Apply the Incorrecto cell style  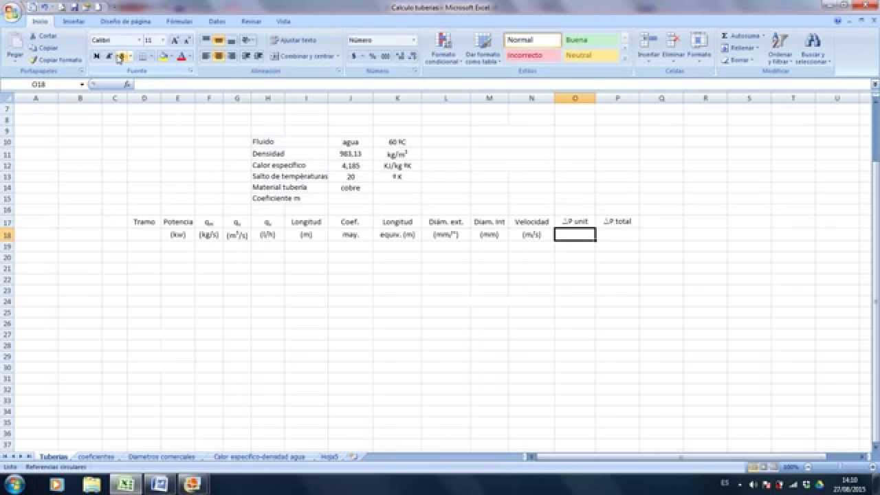(533, 55)
